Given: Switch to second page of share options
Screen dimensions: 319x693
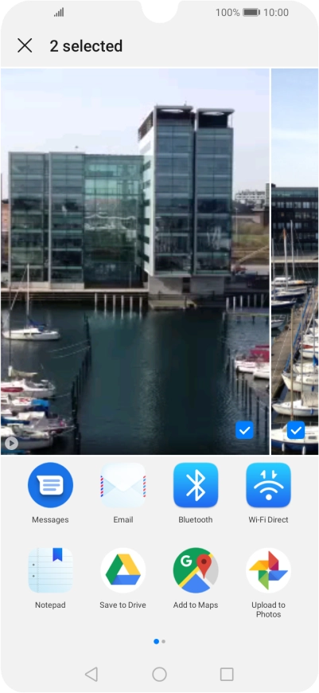Looking at the screenshot, I should click(x=164, y=641).
